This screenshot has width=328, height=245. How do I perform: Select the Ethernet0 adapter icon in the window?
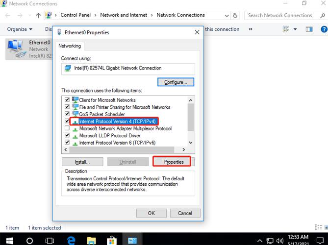tap(16, 49)
